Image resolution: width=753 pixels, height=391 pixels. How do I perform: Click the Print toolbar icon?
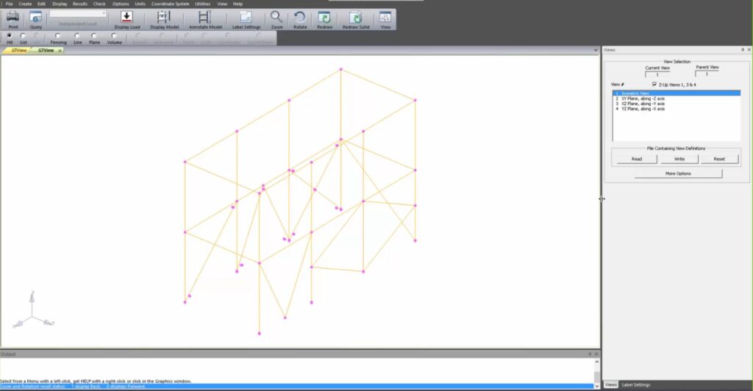(x=13, y=18)
